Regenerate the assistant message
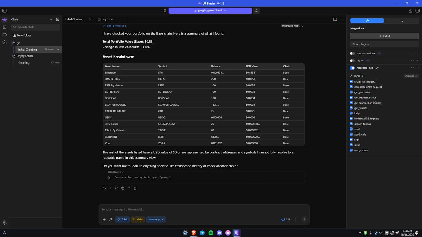422x237 pixels. (104, 188)
